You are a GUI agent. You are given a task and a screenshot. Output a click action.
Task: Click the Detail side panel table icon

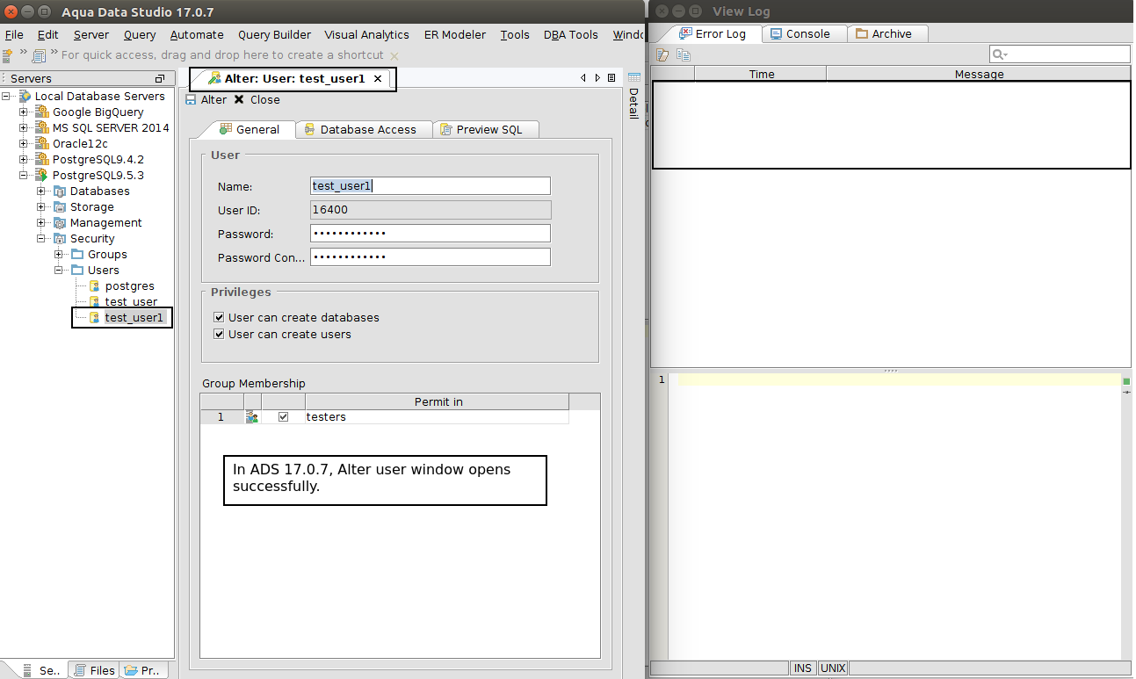pos(633,78)
